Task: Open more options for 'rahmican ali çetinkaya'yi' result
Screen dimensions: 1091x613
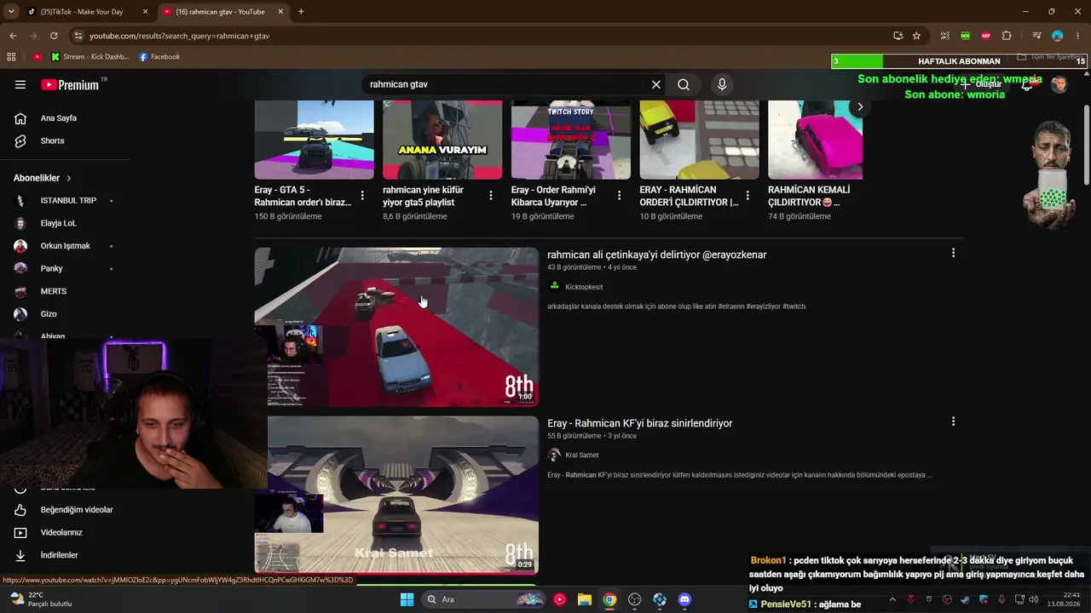Action: tap(953, 253)
